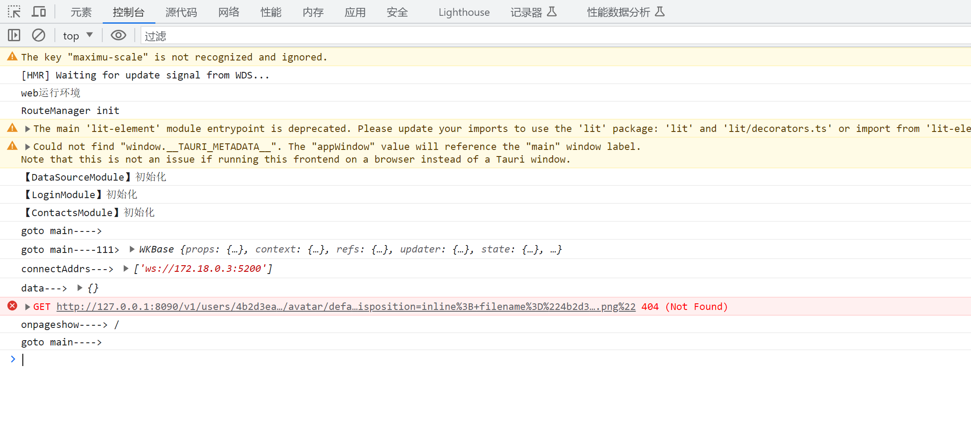Screen dimensions: 971x441
Task: Clear the console with the circle-slash icon
Action: [x=39, y=35]
